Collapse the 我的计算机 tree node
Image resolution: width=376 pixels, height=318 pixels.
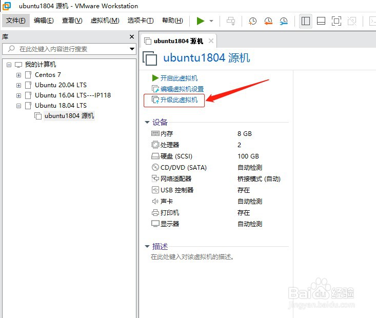(9, 65)
